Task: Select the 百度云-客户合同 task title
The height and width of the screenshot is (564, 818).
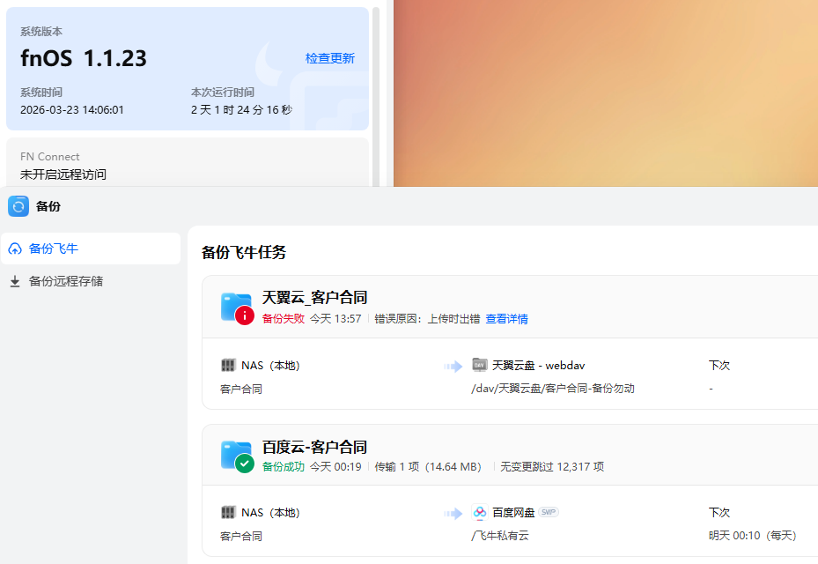Action: coord(314,447)
